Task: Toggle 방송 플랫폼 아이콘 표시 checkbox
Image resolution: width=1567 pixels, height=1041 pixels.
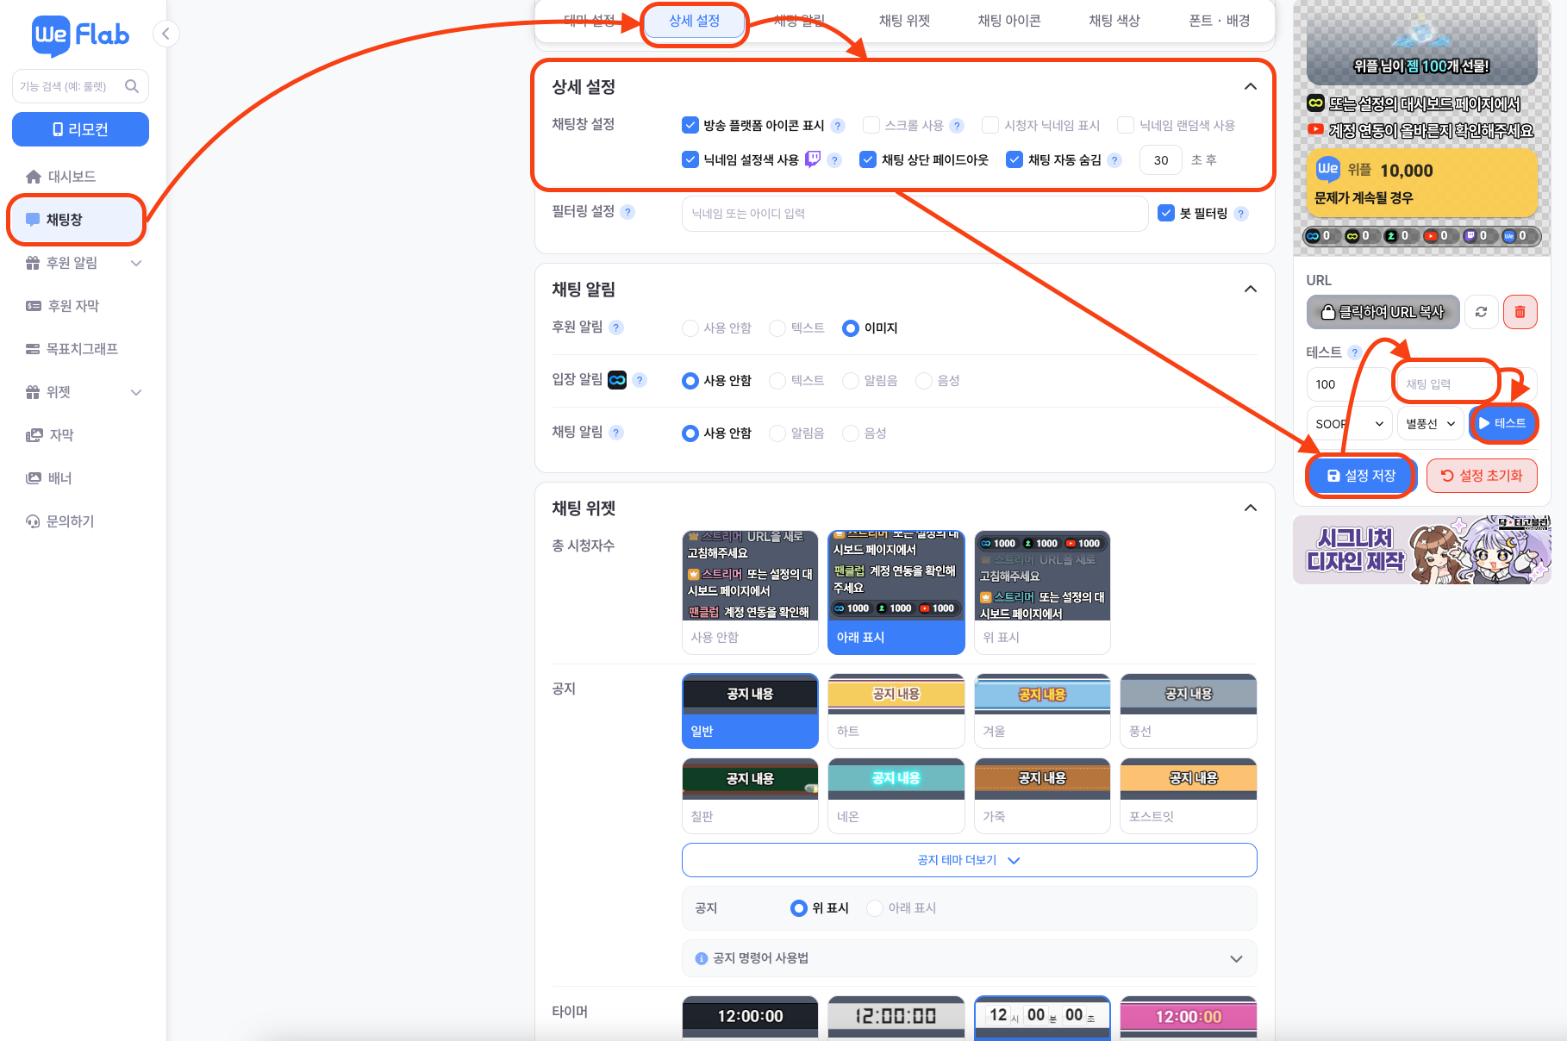Action: tap(690, 125)
